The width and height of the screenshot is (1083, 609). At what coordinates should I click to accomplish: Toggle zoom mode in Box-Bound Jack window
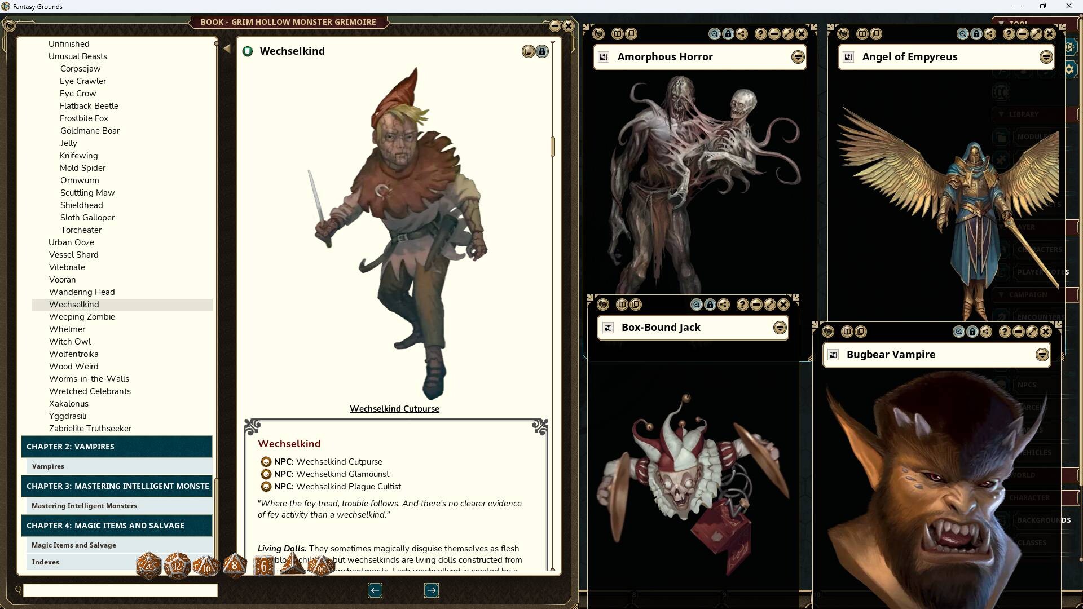click(x=697, y=304)
